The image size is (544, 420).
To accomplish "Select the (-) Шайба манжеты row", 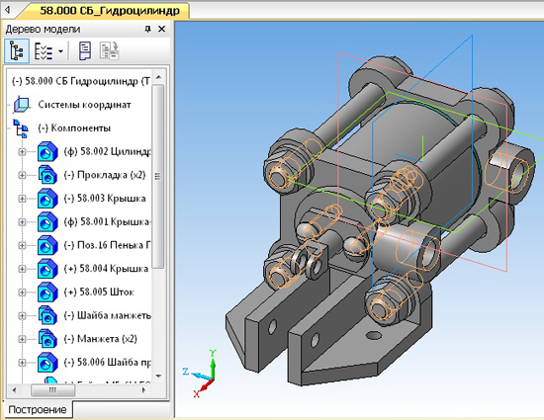I will (107, 315).
